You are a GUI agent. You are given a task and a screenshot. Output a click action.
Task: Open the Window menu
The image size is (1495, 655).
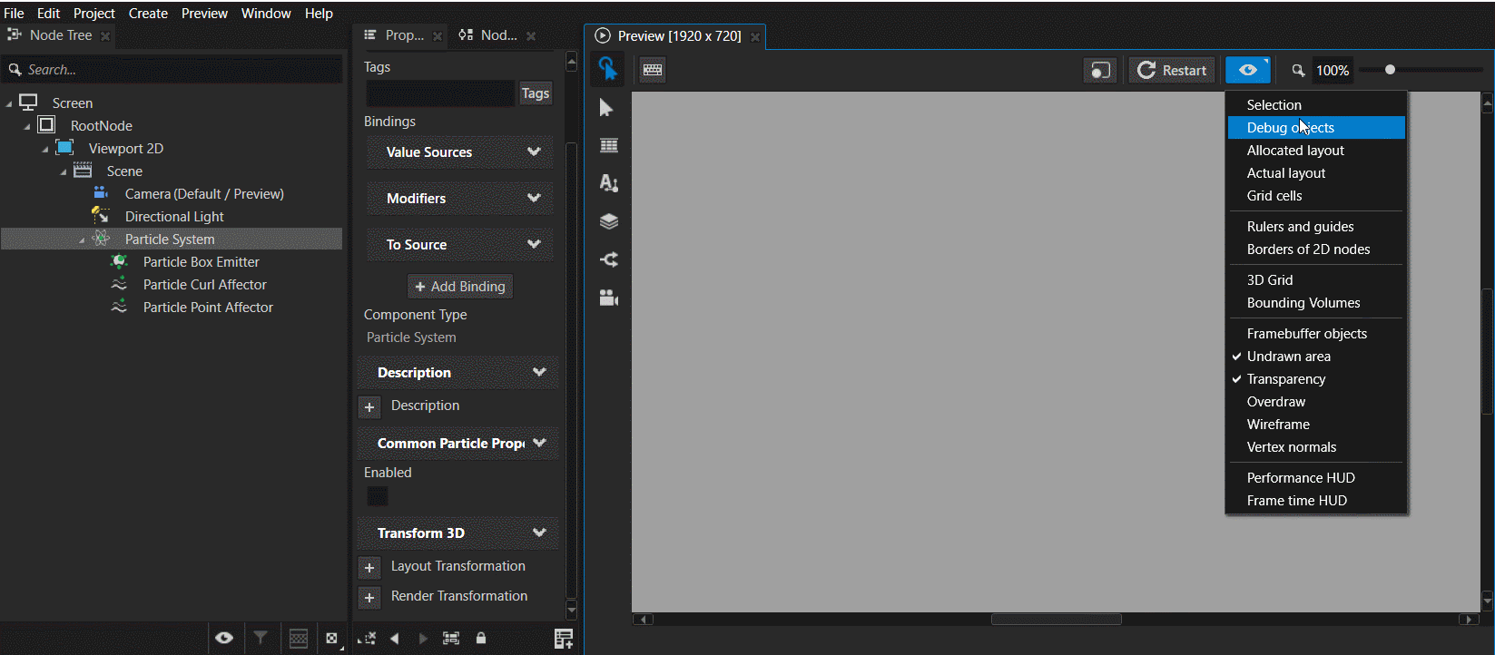(x=266, y=13)
